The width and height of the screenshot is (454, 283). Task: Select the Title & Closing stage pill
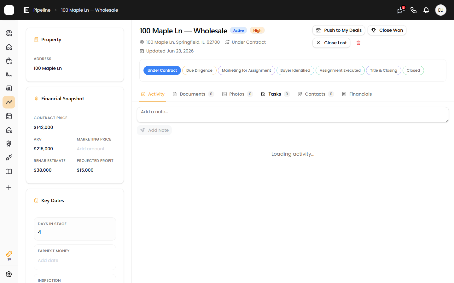pyautogui.click(x=383, y=70)
